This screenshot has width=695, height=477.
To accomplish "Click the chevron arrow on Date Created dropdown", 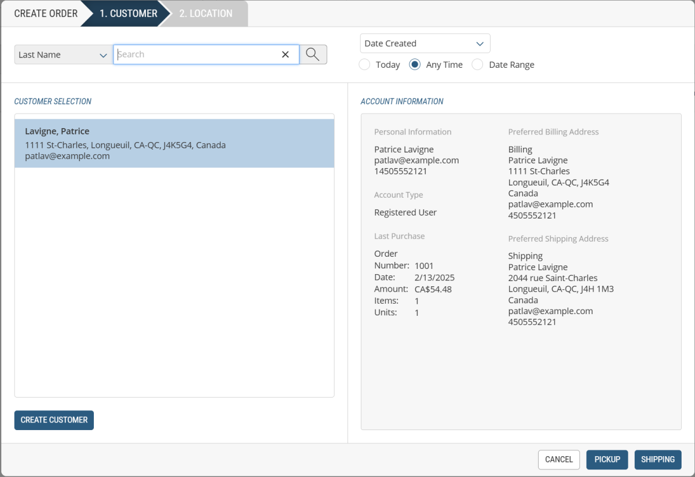I will pyautogui.click(x=480, y=44).
